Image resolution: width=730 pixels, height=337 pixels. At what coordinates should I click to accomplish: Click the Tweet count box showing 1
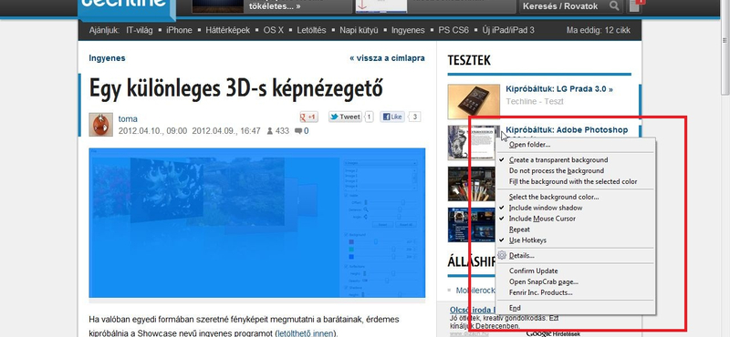click(x=369, y=117)
